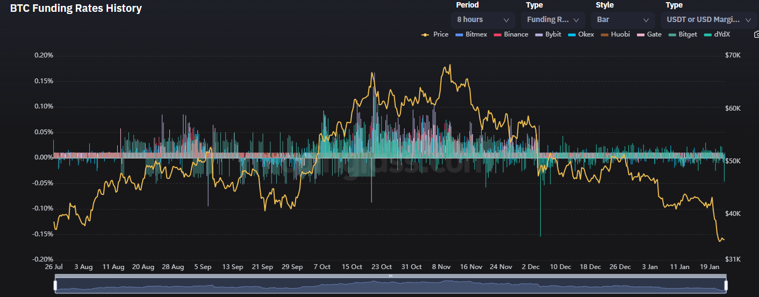Open the Type dropdown showing Funding R...
This screenshot has height=297, width=759.
coord(553,20)
